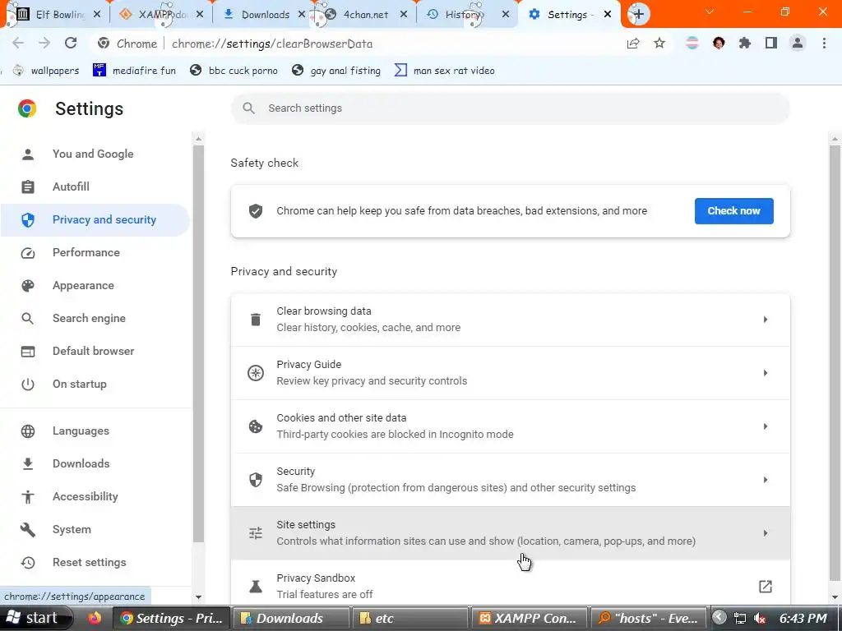
Task: Open the wallpapers bookmark
Action: coord(46,71)
